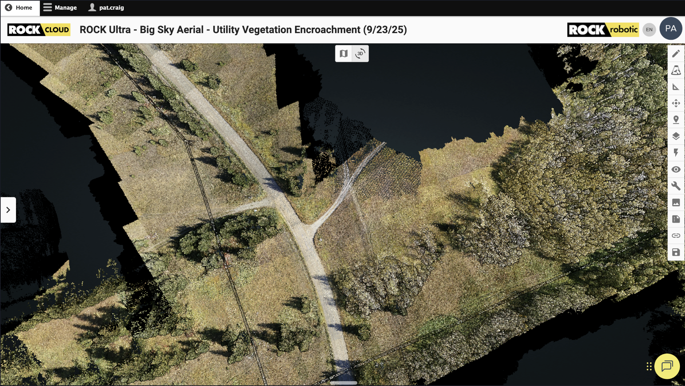
Task: Click the share link icon
Action: pos(676,235)
